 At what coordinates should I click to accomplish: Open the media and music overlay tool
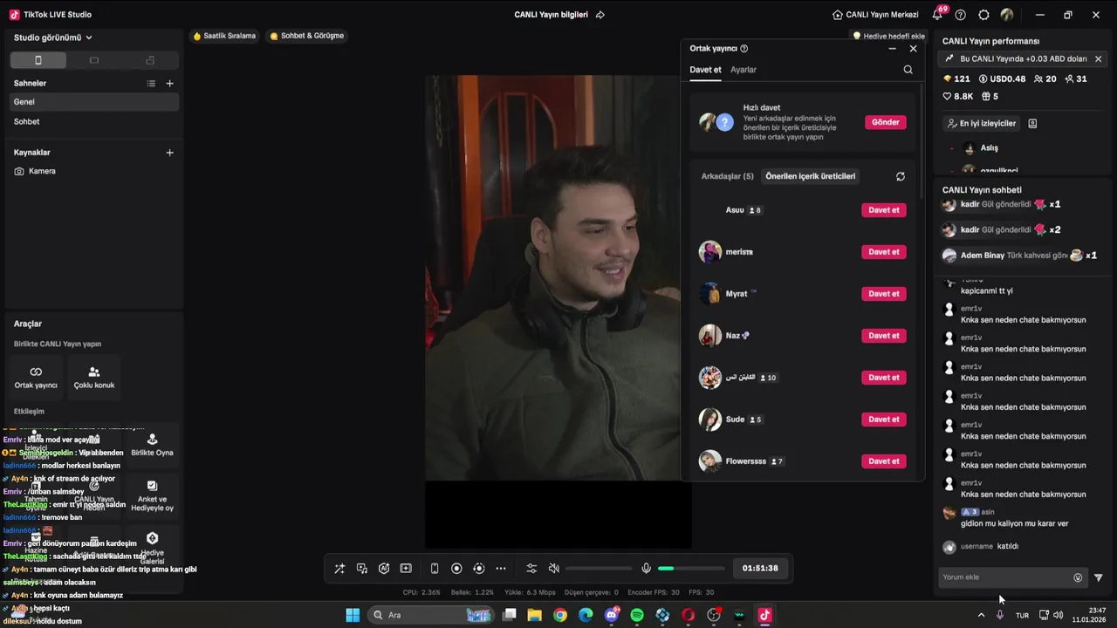pyautogui.click(x=362, y=569)
